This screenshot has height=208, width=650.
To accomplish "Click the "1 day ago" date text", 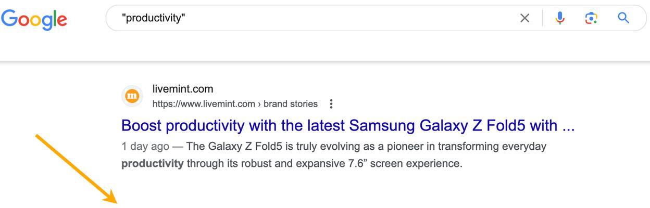I will [x=145, y=146].
